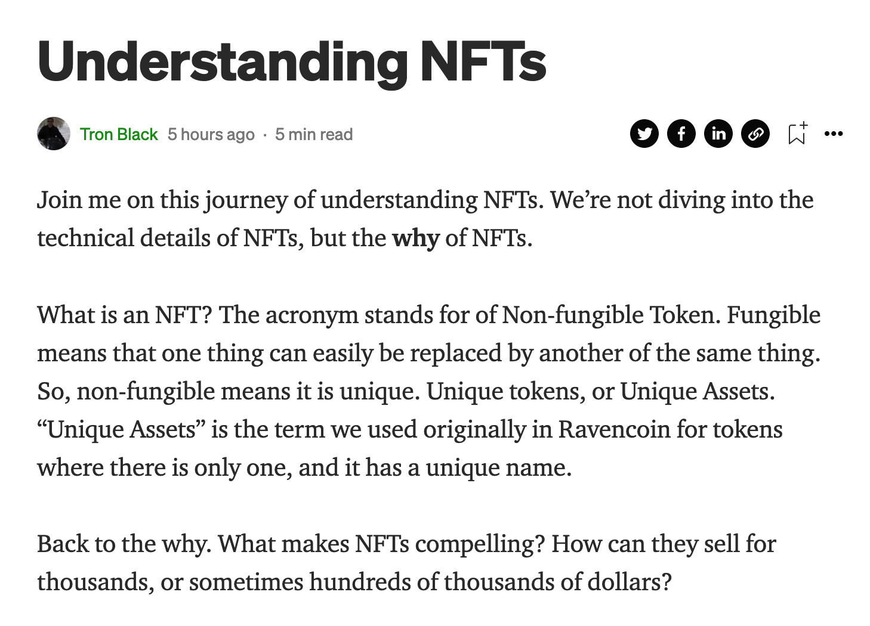Click the word "Ravencoin" in the paragraph
Screen dimensions: 870x626
tap(614, 429)
